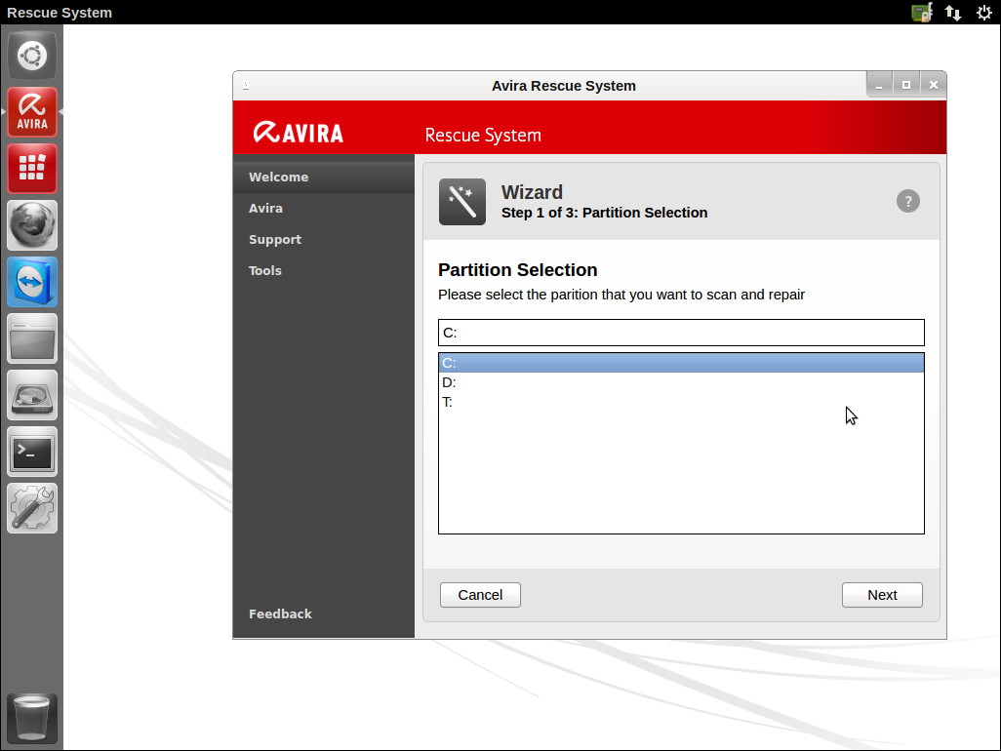Click the window menu icon in titlebar
Screen dimensions: 1001x751
(246, 86)
